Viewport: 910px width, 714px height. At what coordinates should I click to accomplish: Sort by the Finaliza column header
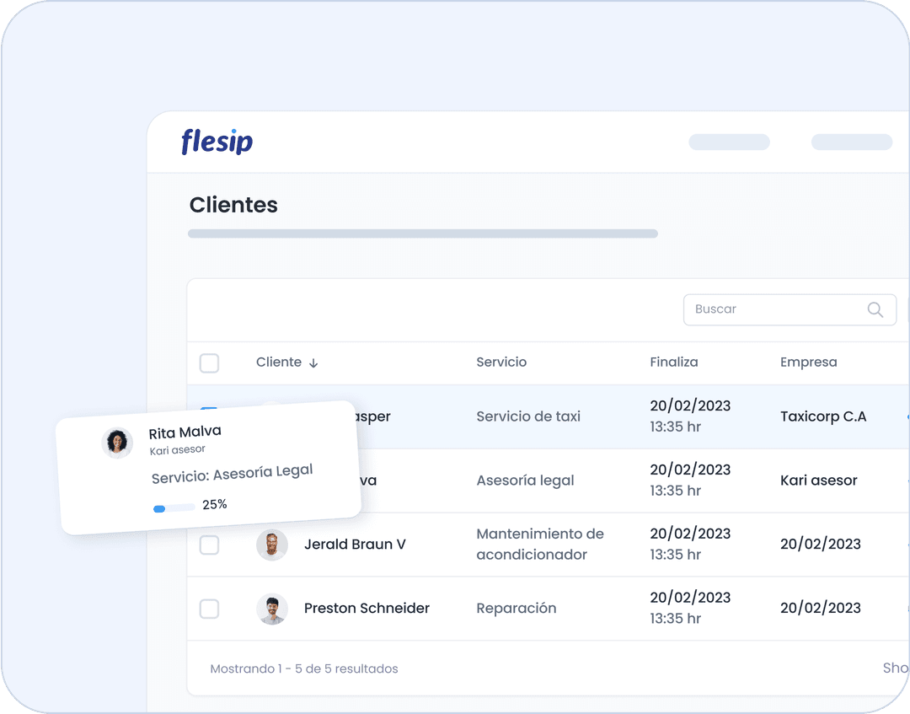(x=673, y=362)
